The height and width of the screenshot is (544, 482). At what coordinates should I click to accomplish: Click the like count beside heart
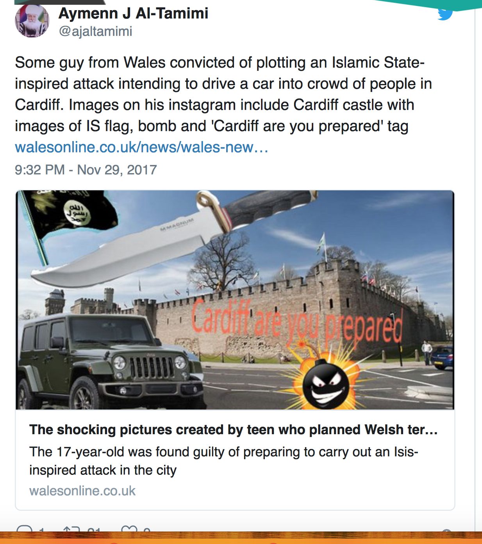[x=146, y=530]
